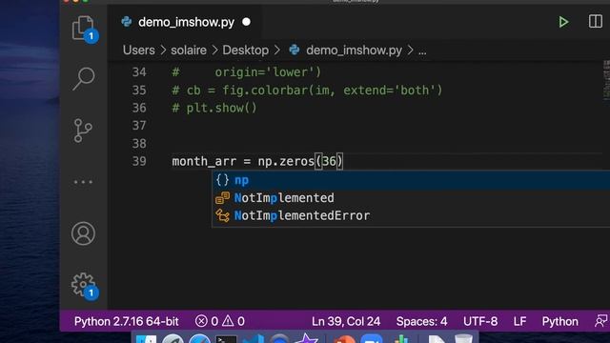Click line number 36 in the gutter
Viewport: 610px width, 343px height.
tap(139, 108)
